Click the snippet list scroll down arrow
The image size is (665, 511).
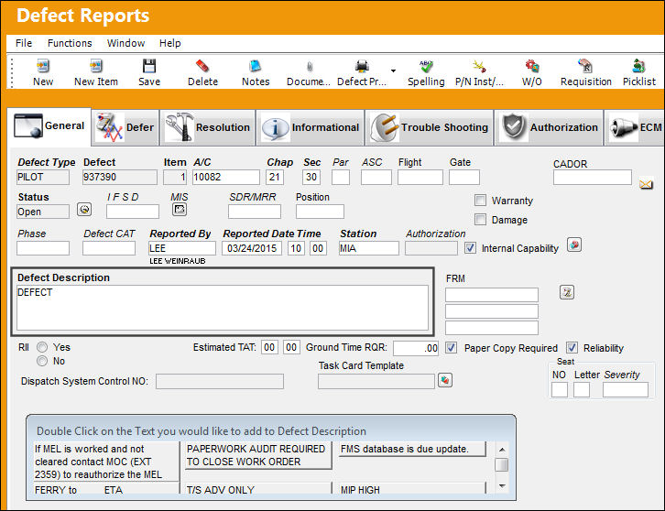tap(502, 486)
